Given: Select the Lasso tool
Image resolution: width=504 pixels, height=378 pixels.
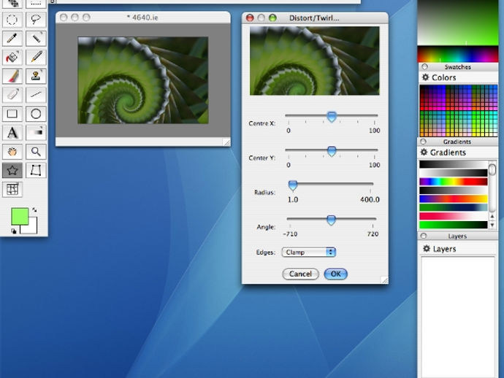Looking at the screenshot, I should [36, 20].
